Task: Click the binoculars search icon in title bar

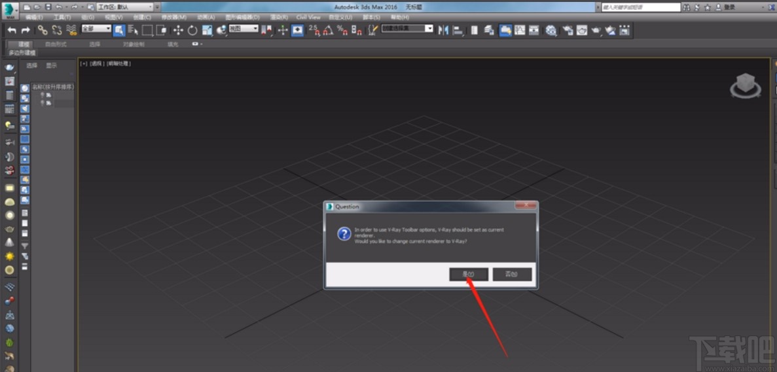Action: coord(687,7)
